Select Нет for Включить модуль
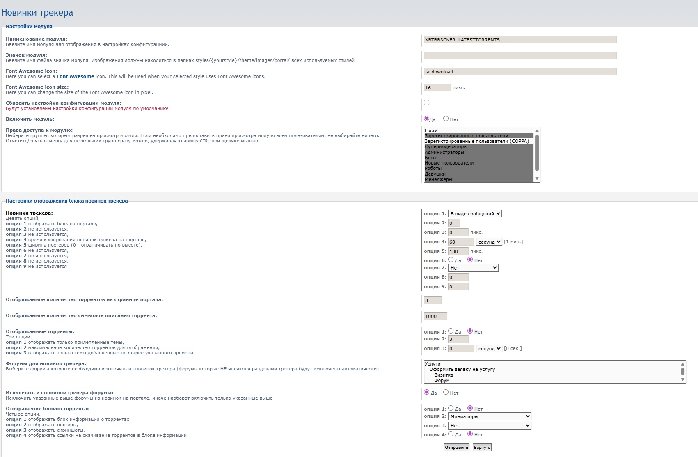The image size is (698, 457). point(446,119)
